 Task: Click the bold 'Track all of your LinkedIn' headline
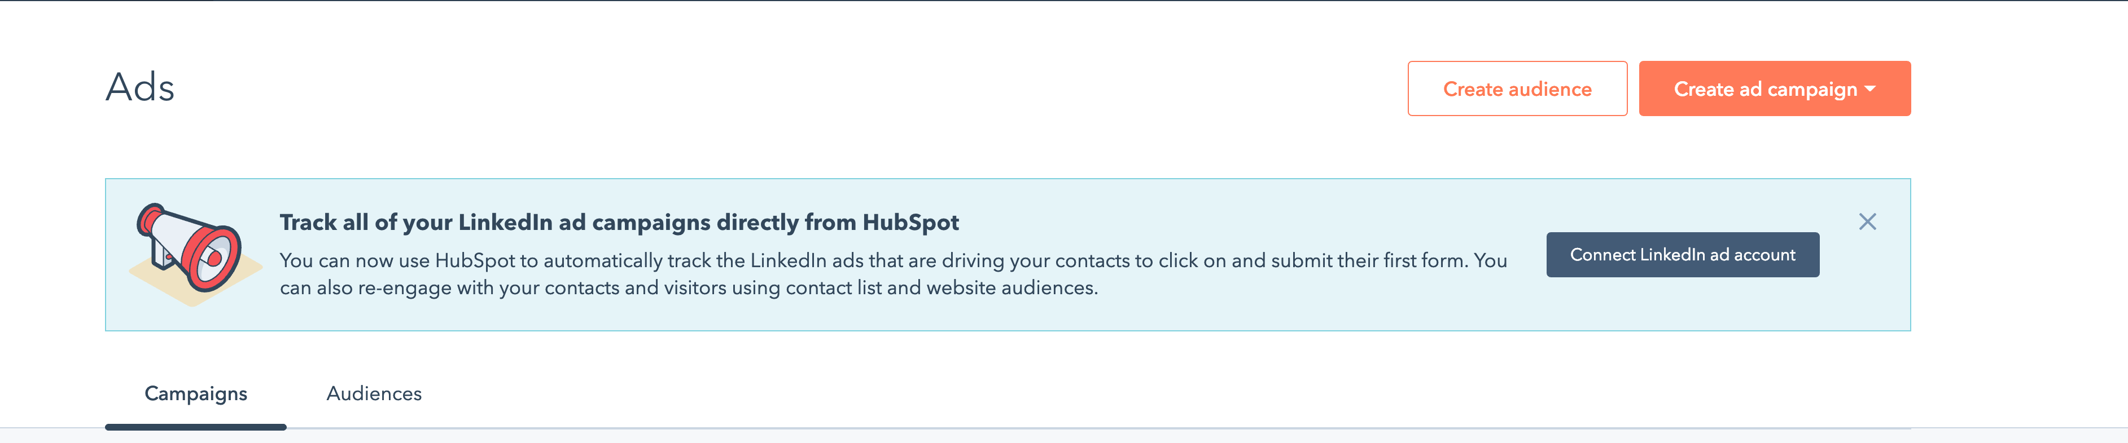click(x=619, y=222)
